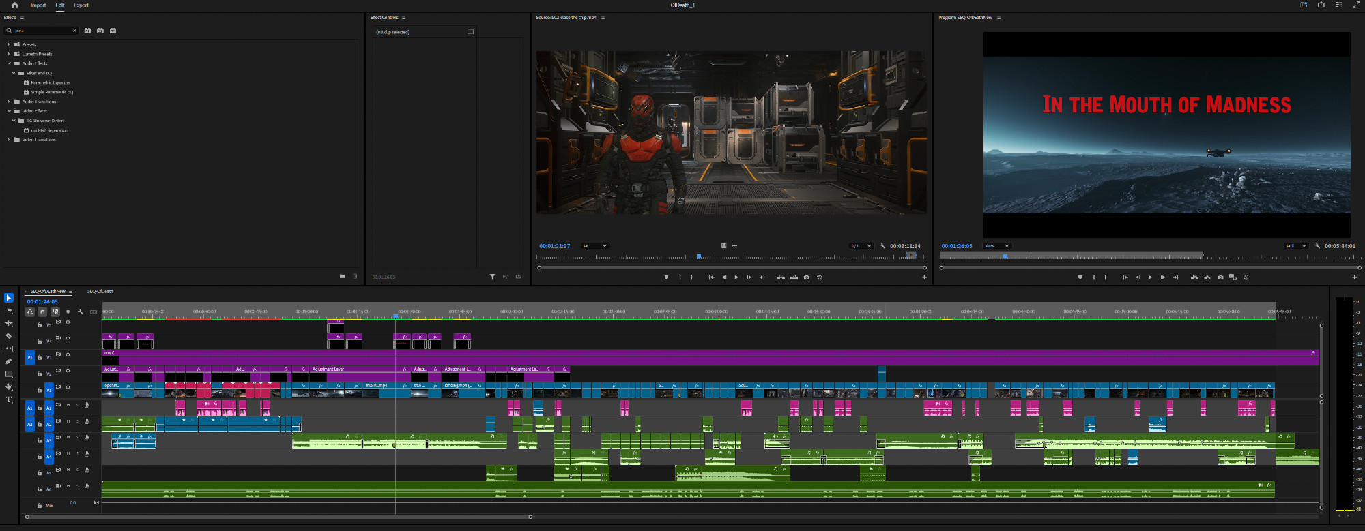
Task: Select the Rectangle tool
Action: pyautogui.click(x=9, y=374)
